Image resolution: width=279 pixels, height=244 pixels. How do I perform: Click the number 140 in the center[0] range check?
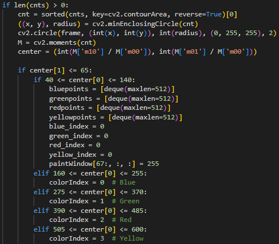coord(126,80)
